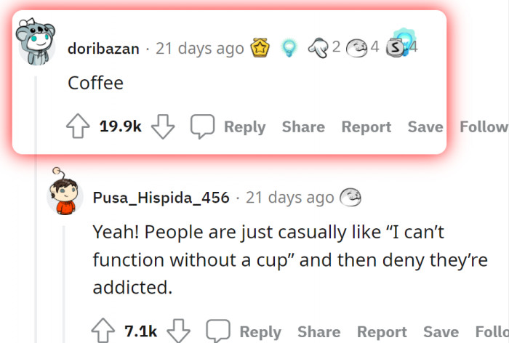Upvote the Coffee comment by doribazan
The height and width of the screenshot is (343, 509).
[77, 127]
